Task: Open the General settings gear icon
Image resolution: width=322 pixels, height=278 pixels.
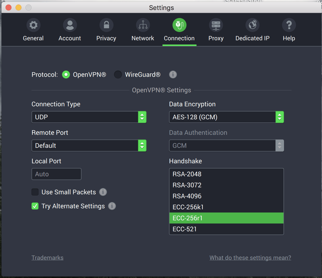Action: tap(33, 25)
